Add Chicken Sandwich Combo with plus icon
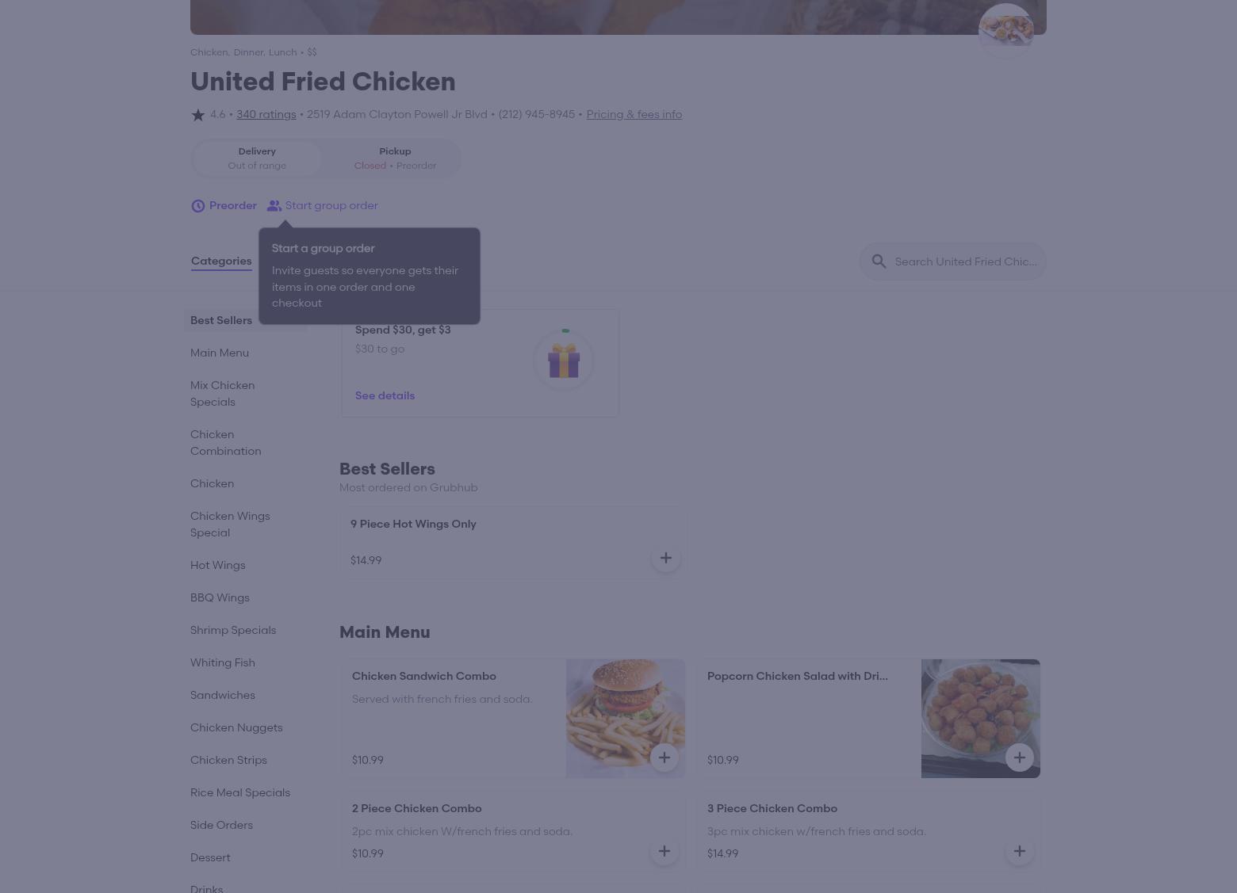The width and height of the screenshot is (1237, 893). [x=664, y=758]
